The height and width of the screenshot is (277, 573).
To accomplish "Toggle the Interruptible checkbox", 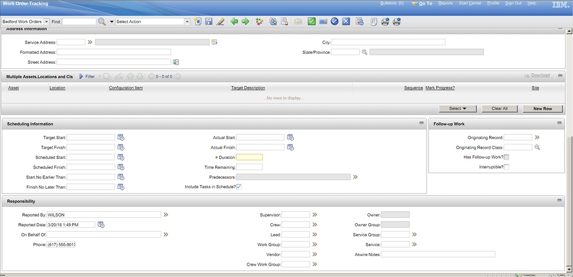I will [x=507, y=167].
